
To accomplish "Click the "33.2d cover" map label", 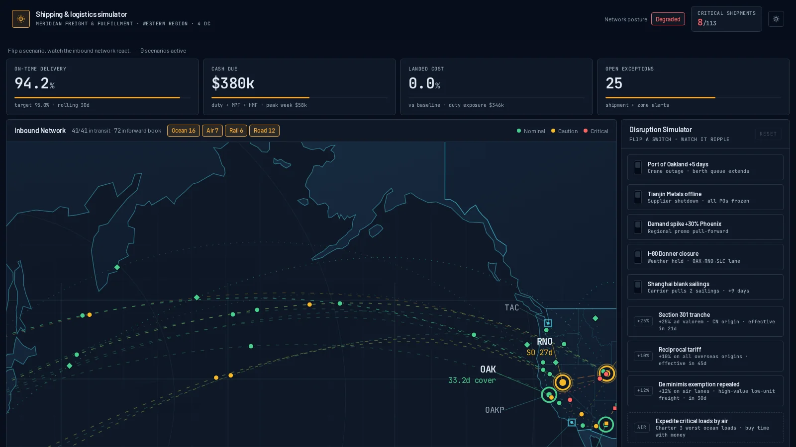I will pos(472,380).
